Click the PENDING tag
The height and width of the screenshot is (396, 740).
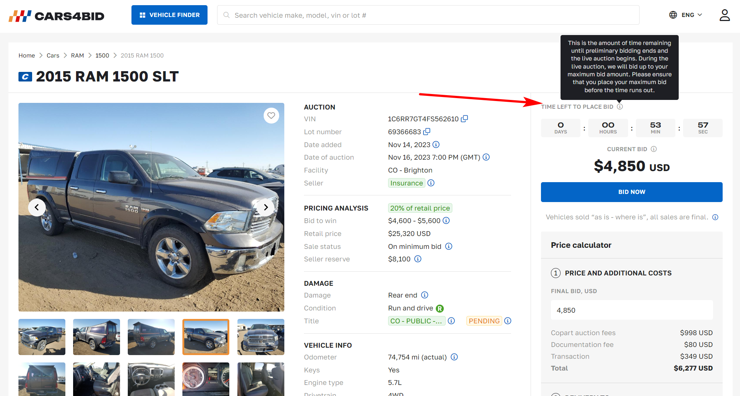coord(484,321)
